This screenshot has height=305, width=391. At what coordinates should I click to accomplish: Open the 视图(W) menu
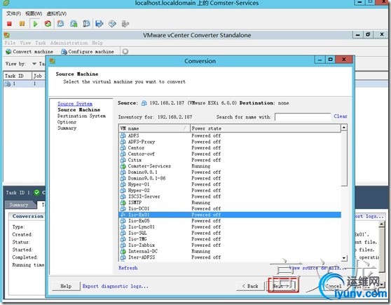pyautogui.click(x=34, y=13)
